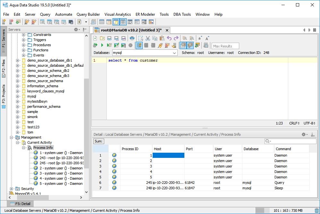The width and height of the screenshot is (320, 214).
Task: Click the Servers panel horizontal scrollbar thumb
Action: click(33, 197)
